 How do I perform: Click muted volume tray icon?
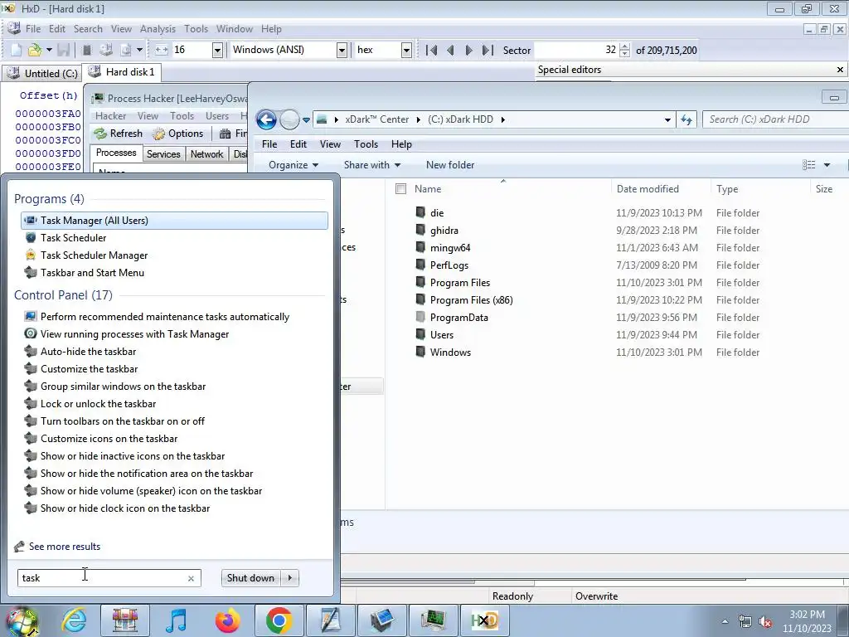(x=765, y=622)
